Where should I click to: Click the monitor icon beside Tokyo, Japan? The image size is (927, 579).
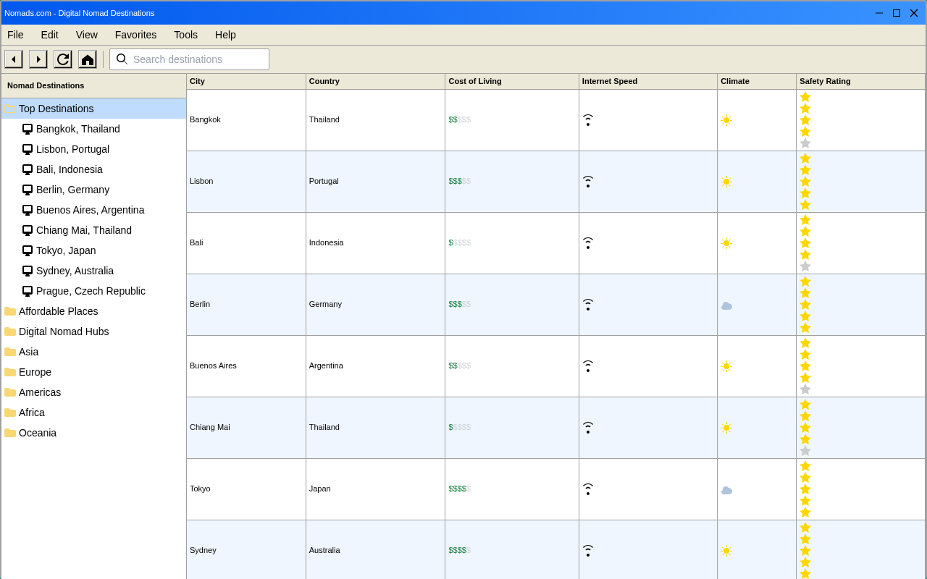point(28,250)
